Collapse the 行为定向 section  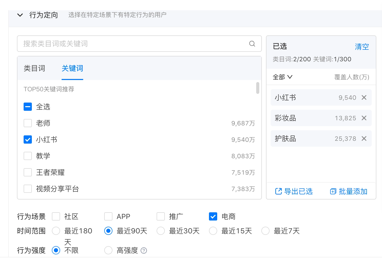click(x=20, y=15)
